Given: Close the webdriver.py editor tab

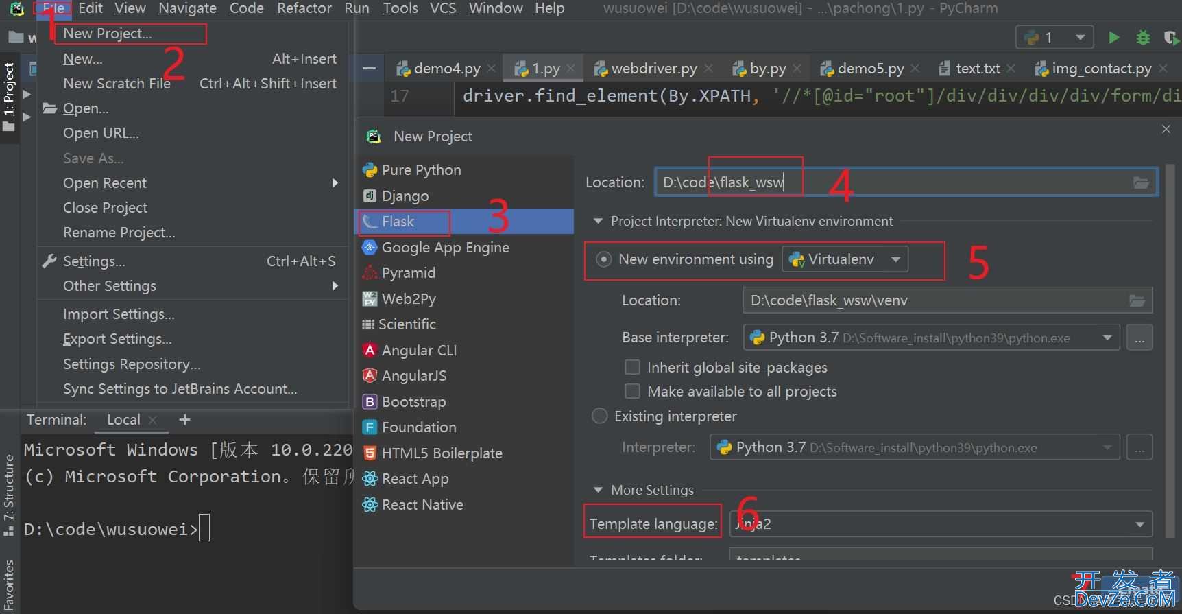Looking at the screenshot, I should coord(708,69).
